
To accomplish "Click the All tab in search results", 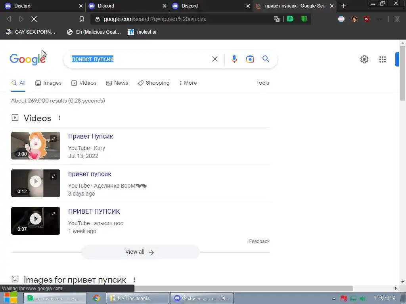I will [x=18, y=83].
